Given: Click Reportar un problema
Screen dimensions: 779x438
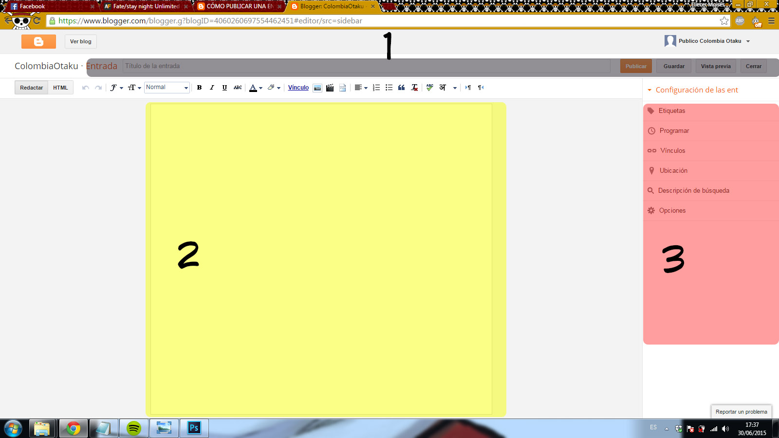Looking at the screenshot, I should pyautogui.click(x=742, y=412).
